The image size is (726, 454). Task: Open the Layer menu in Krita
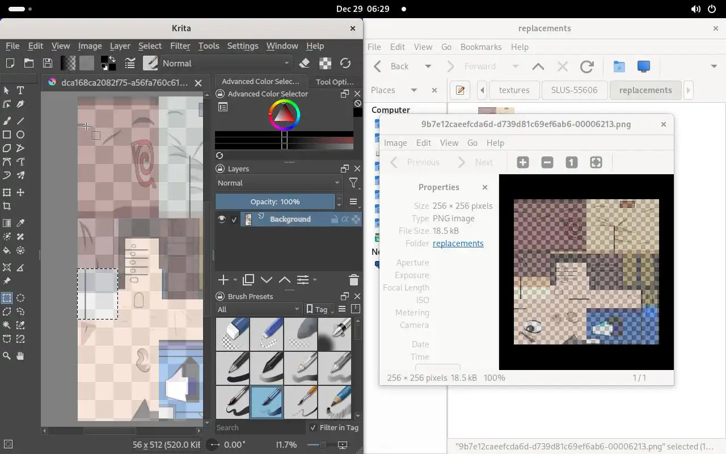click(x=120, y=46)
